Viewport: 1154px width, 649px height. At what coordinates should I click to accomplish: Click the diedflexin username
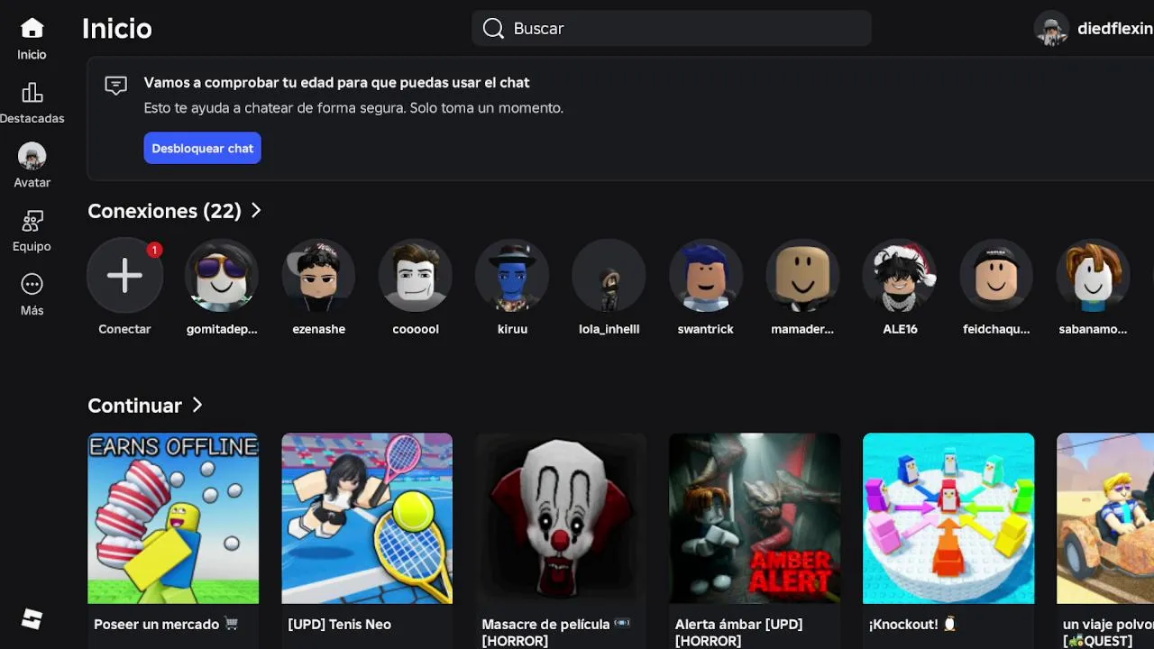pyautogui.click(x=1115, y=29)
